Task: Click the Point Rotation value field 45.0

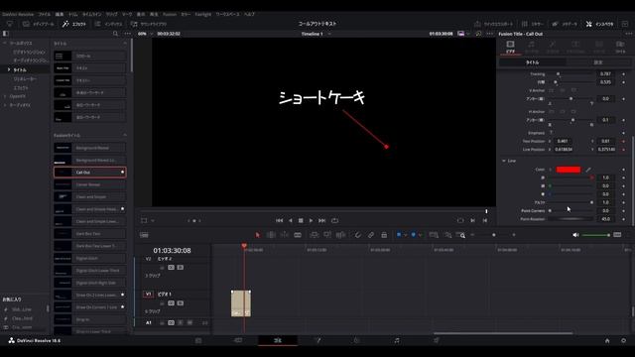Action: pos(606,219)
